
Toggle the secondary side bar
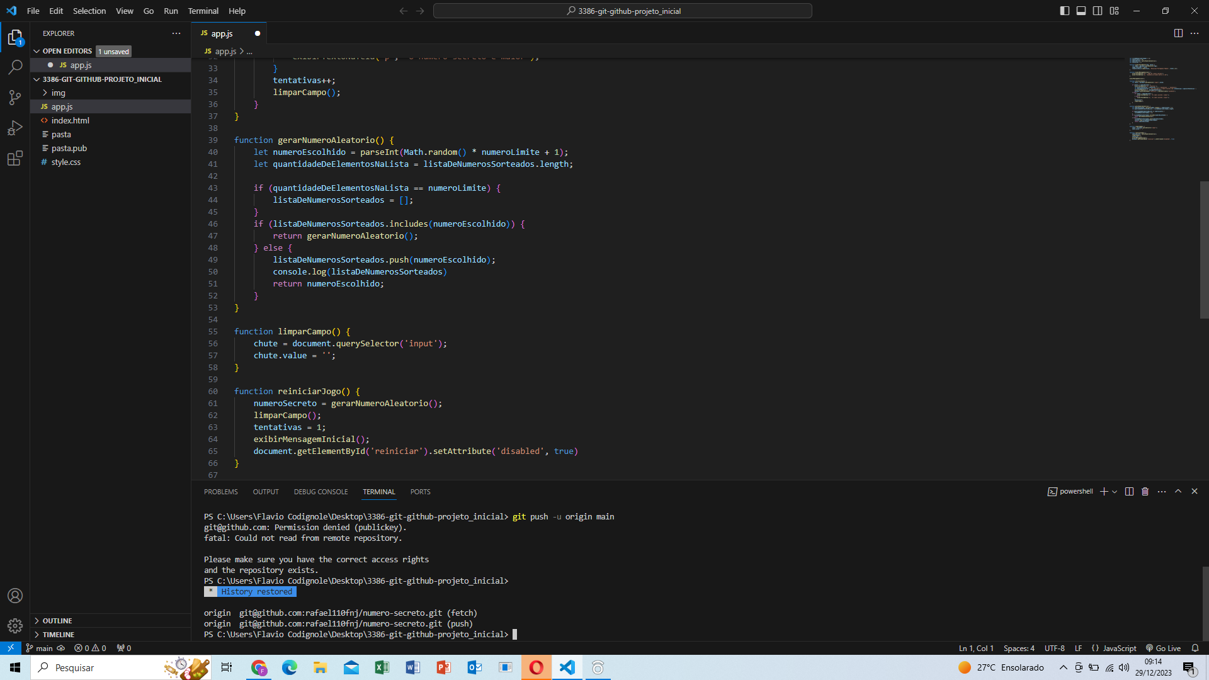pos(1098,11)
